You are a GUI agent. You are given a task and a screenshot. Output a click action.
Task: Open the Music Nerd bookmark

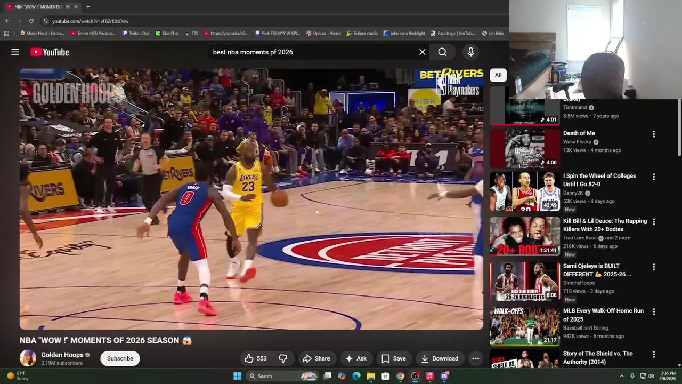42,33
